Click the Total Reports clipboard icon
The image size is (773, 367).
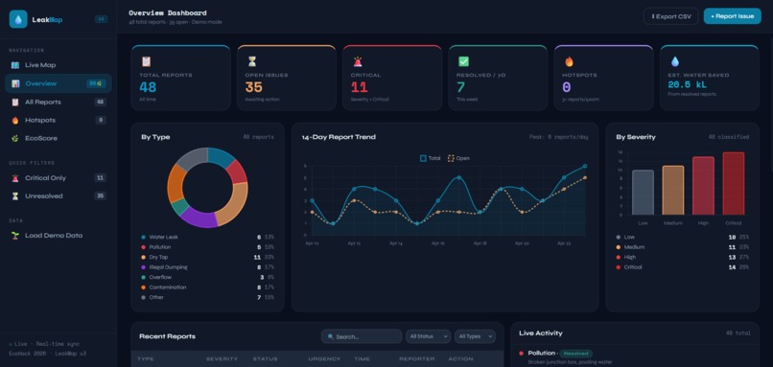(x=146, y=61)
